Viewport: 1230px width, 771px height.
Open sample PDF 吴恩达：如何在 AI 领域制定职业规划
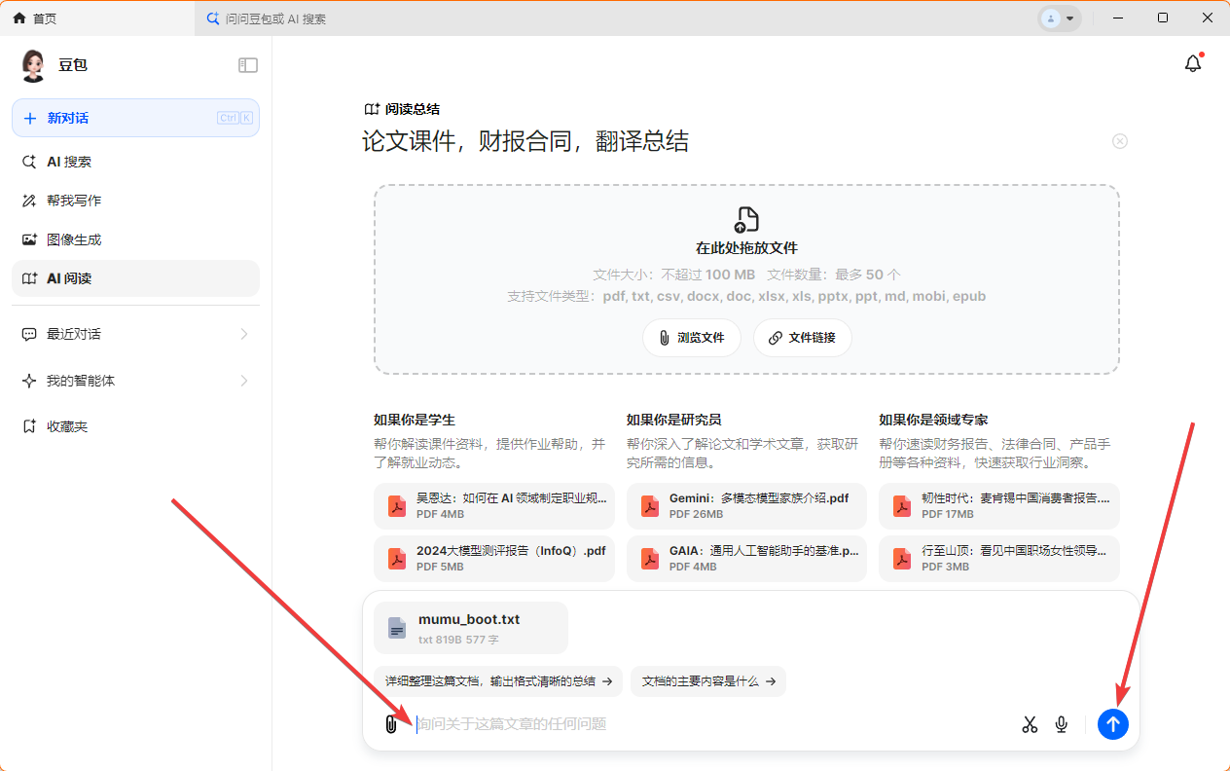(494, 506)
